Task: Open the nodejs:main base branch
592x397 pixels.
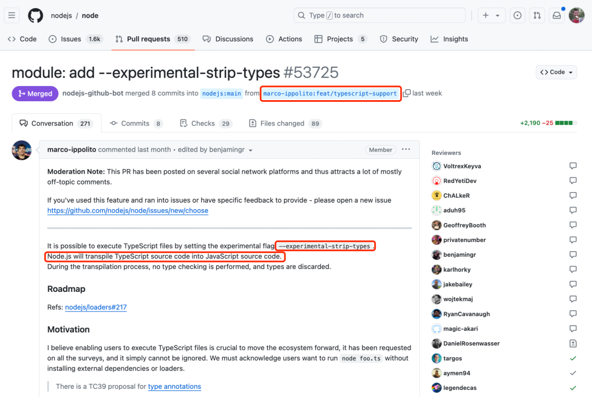Action: [221, 94]
